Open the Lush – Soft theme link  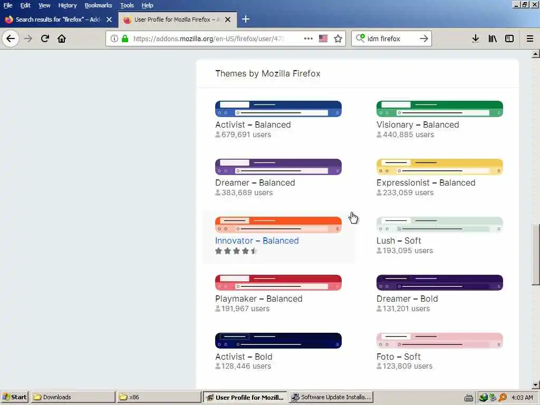point(399,240)
